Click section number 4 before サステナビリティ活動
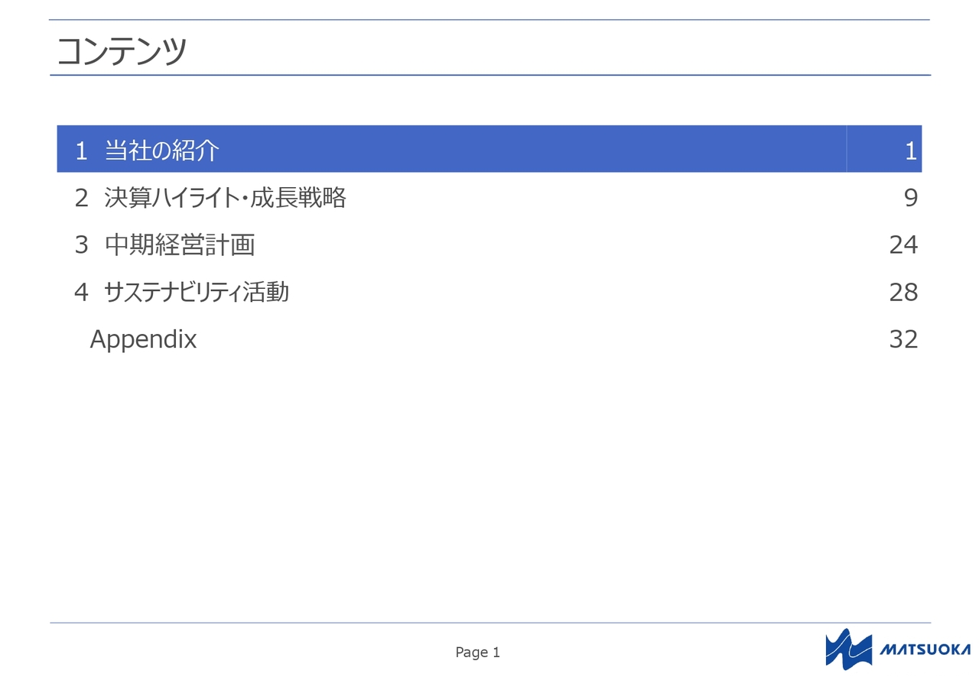The height and width of the screenshot is (677, 979). click(81, 292)
